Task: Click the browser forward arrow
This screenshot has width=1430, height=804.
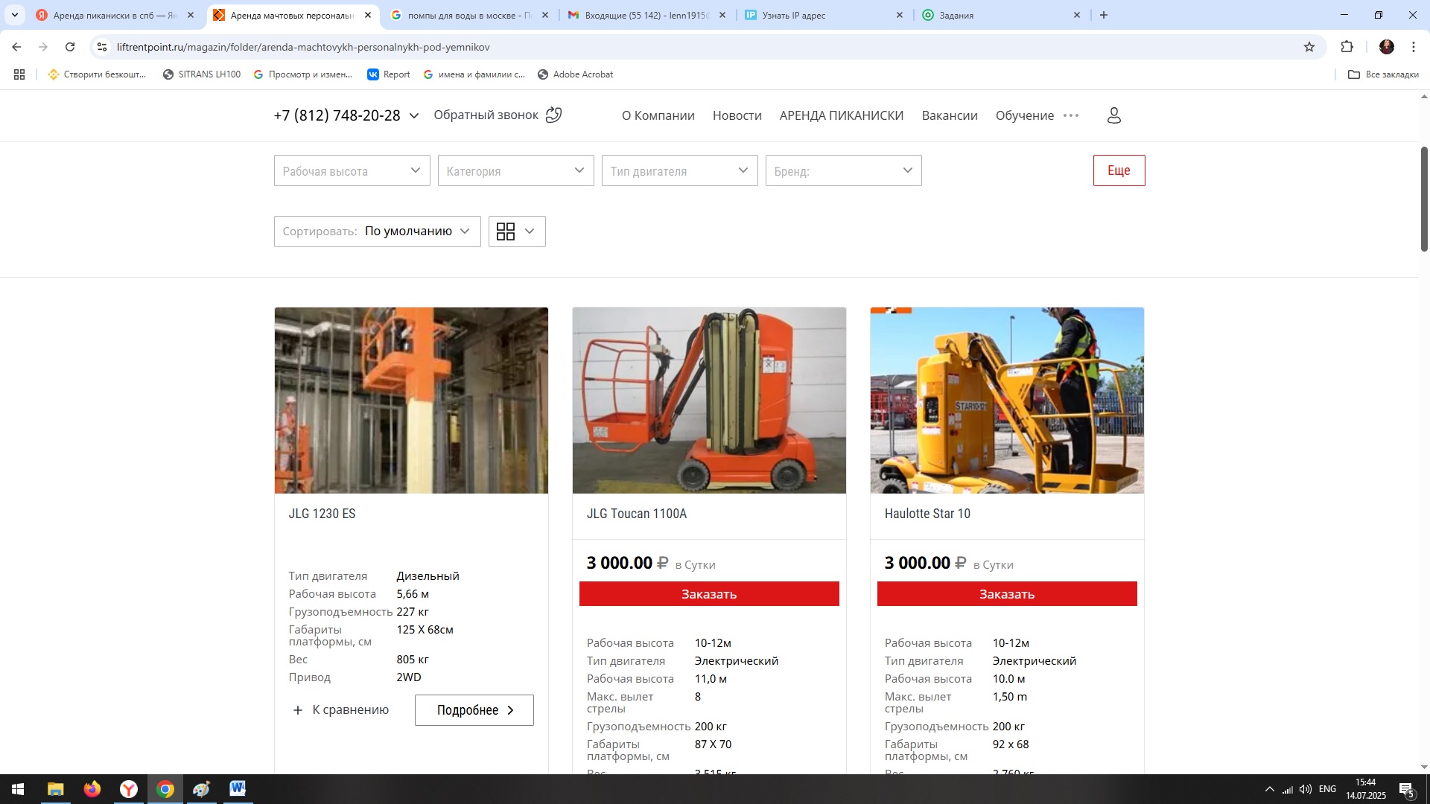Action: click(x=43, y=47)
